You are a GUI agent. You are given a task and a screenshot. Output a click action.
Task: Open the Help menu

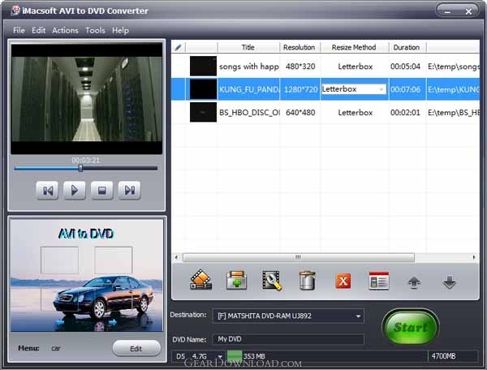point(120,30)
